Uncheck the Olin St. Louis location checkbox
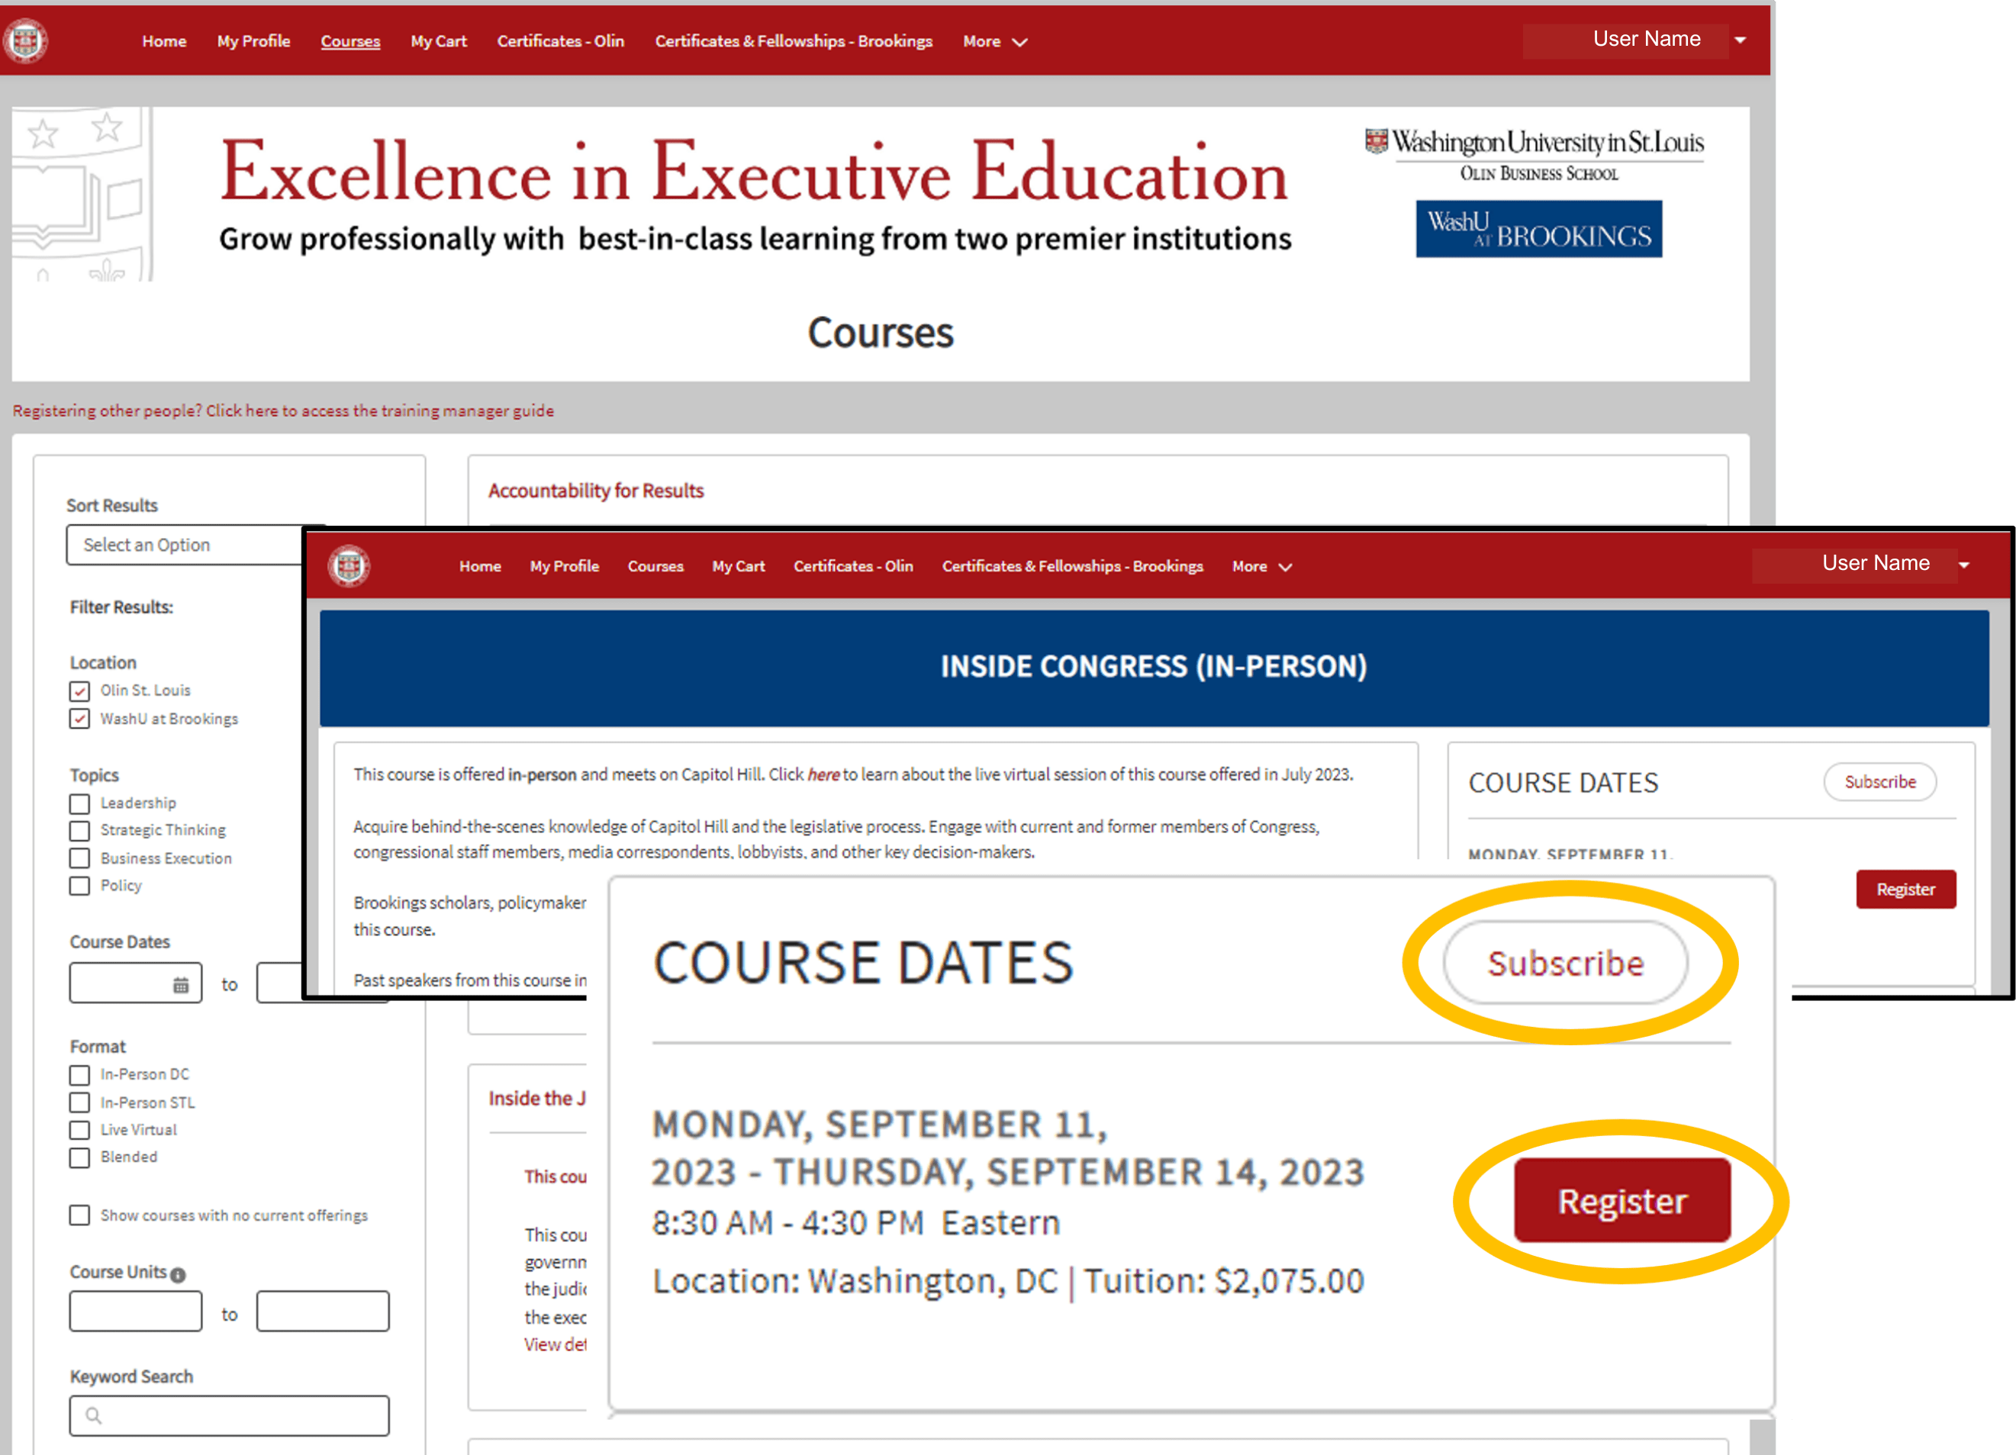Viewport: 2016px width, 1455px height. (x=80, y=690)
